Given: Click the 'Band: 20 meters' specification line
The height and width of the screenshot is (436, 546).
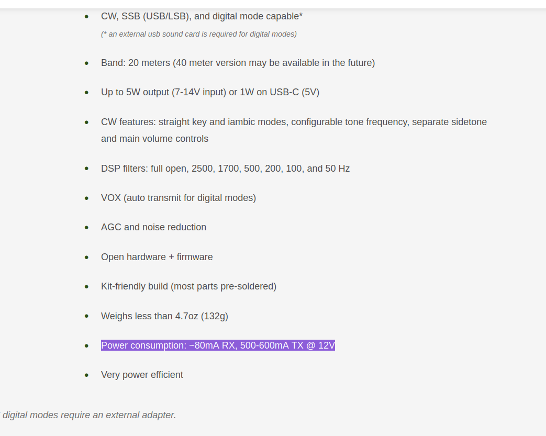Looking at the screenshot, I should (238, 63).
